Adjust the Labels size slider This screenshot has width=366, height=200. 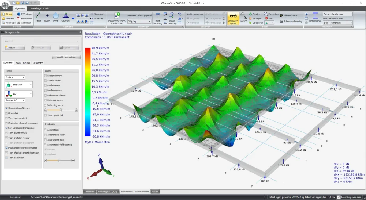[61, 110]
